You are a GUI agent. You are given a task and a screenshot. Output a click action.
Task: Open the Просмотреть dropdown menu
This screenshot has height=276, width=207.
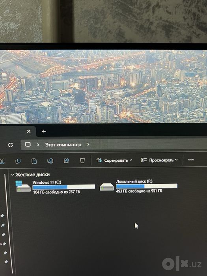(x=159, y=160)
